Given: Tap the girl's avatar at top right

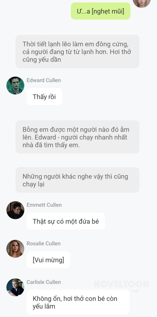Looking at the screenshot, I should [x=142, y=3].
